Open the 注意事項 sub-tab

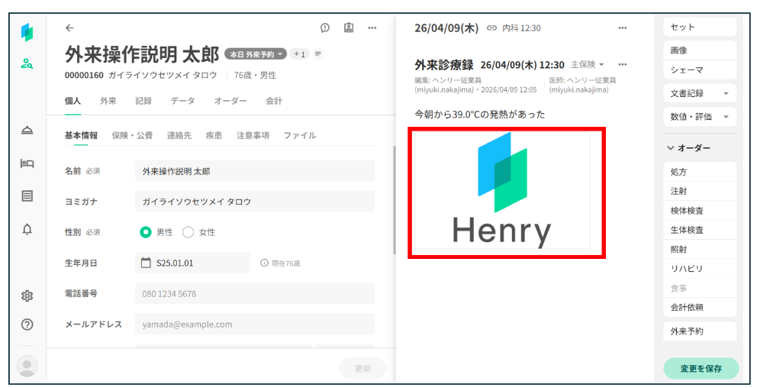[x=253, y=135]
